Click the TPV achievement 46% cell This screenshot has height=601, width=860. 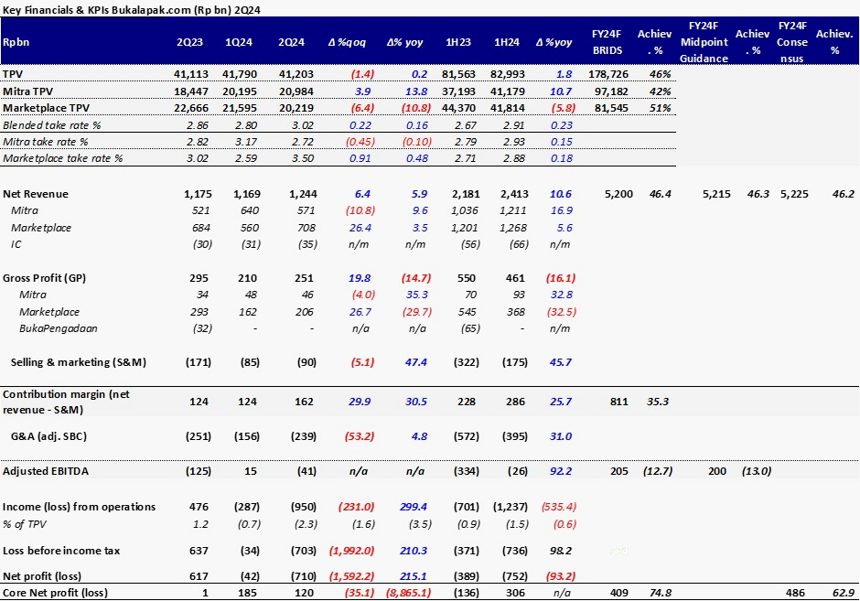660,74
